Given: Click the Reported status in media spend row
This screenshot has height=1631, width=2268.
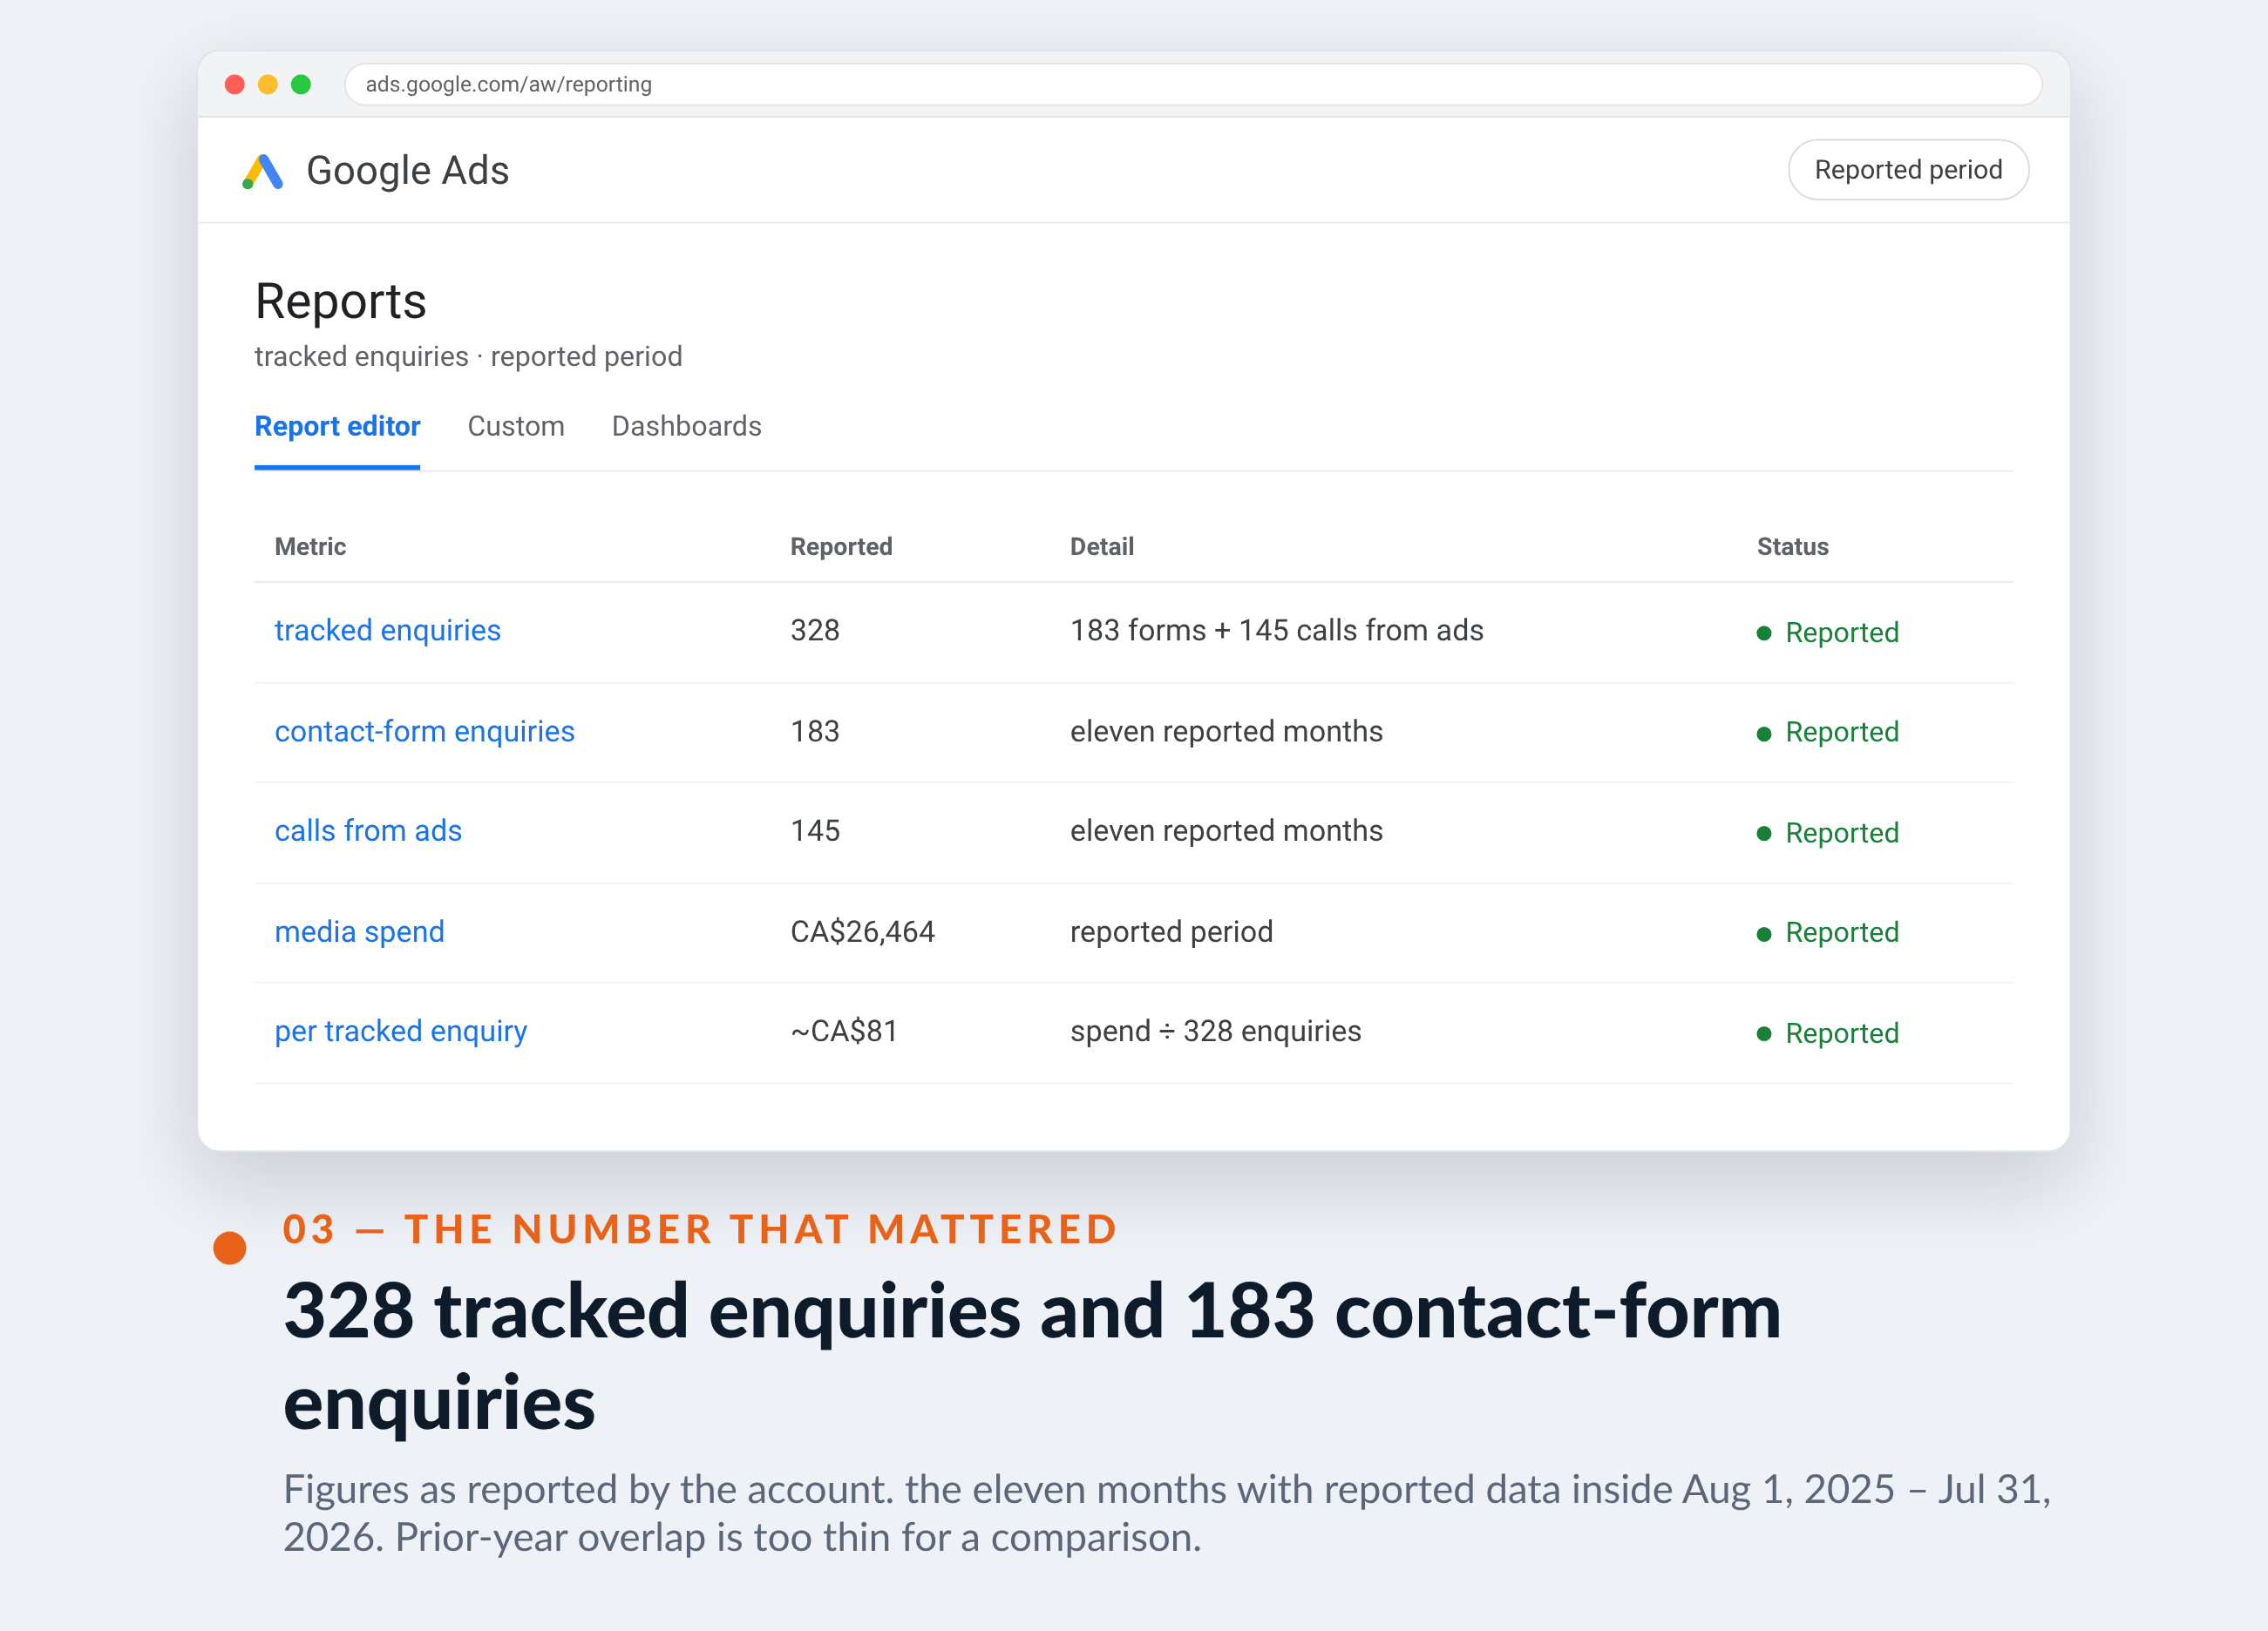Looking at the screenshot, I should [x=1828, y=933].
